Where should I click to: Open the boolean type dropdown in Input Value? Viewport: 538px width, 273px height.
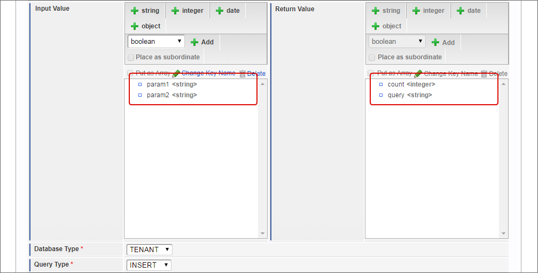coord(156,42)
